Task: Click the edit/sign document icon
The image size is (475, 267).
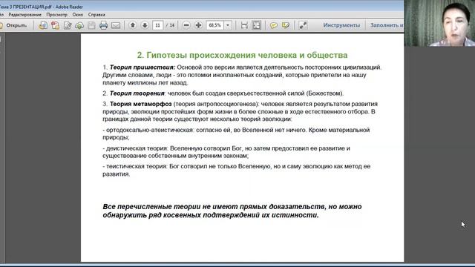Action: (68, 25)
